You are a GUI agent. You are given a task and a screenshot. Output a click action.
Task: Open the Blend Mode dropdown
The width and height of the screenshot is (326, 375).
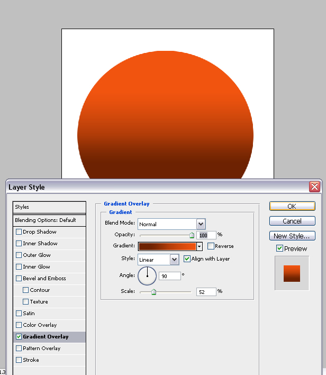point(201,225)
